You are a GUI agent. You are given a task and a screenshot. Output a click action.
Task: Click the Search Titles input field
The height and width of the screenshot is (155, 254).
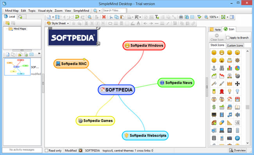coord(114,11)
